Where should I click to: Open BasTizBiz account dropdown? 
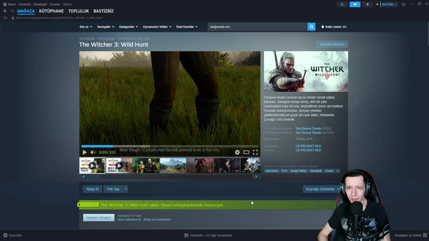[386, 4]
